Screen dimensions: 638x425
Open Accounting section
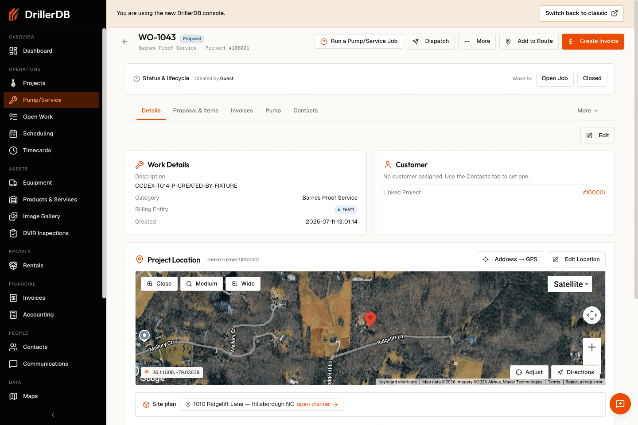click(51, 315)
